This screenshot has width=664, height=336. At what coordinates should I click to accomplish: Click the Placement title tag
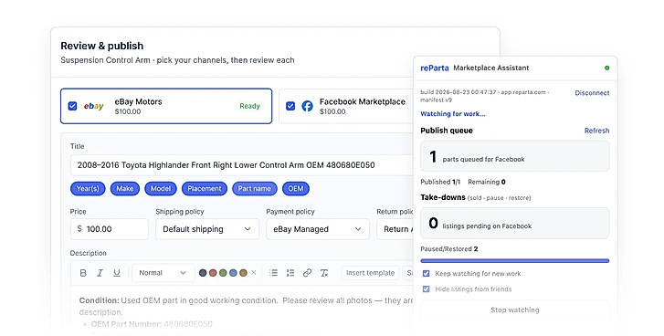coord(205,189)
